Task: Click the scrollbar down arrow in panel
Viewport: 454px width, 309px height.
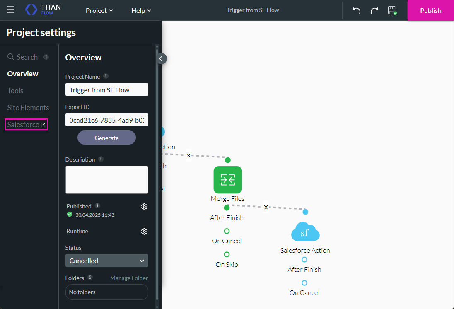Action: 157,307
